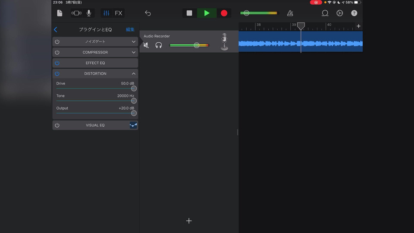Mute the Audio Recorder track

click(146, 45)
